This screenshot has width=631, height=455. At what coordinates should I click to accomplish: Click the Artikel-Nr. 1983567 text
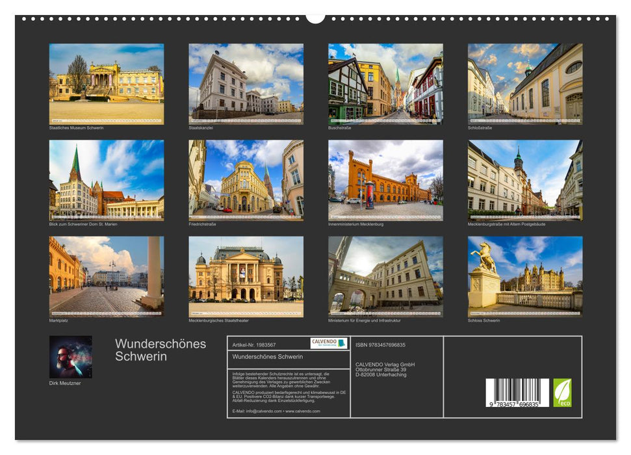coord(255,344)
